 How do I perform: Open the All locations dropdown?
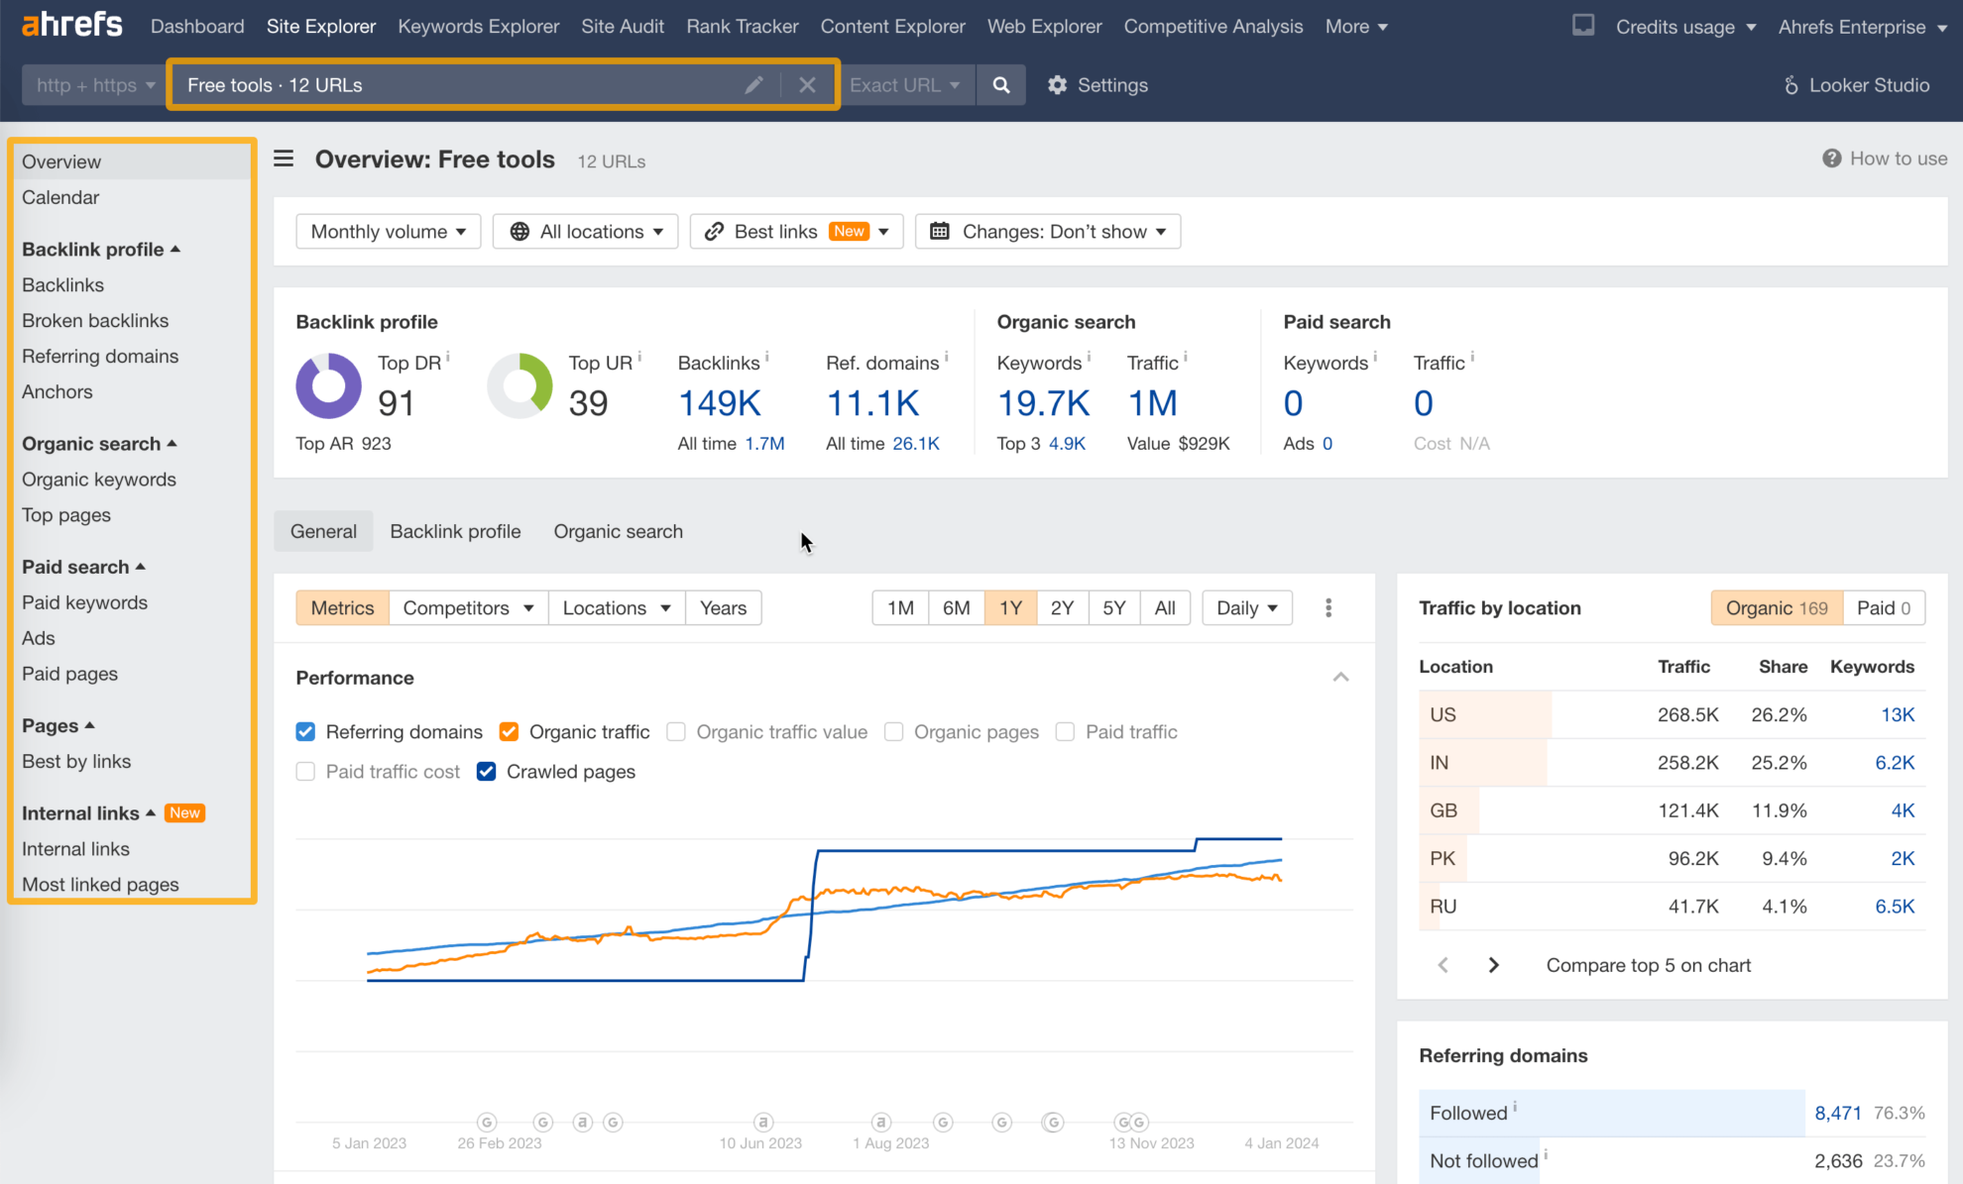pyautogui.click(x=585, y=231)
